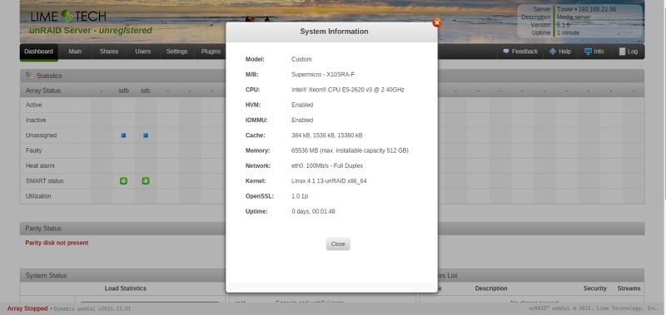Close the System Information dialog via red X
The image size is (666, 315).
(436, 23)
